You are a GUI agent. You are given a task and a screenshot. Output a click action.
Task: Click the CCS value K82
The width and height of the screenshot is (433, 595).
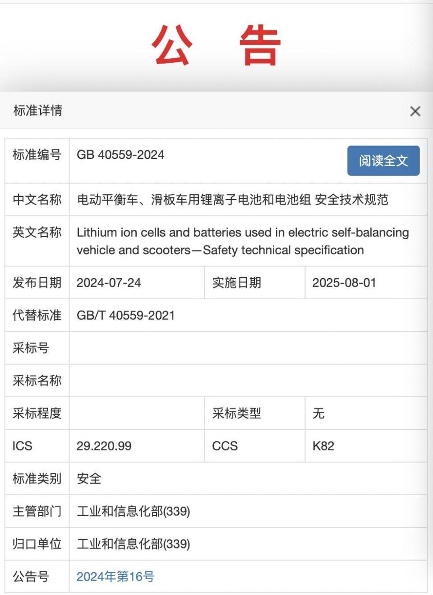(x=323, y=446)
